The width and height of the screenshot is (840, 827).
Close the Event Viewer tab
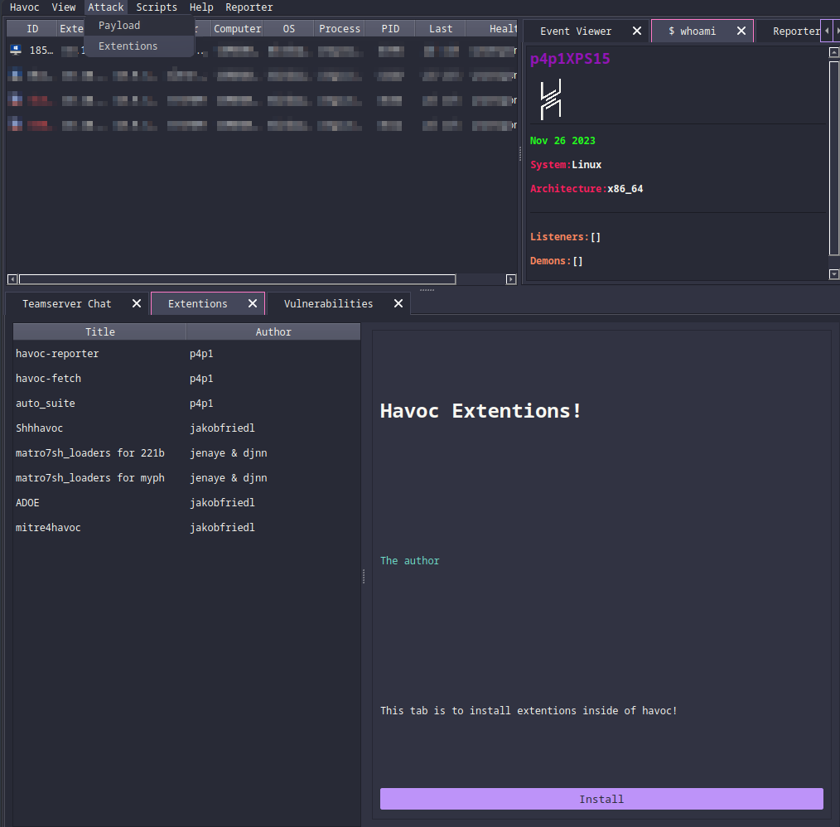(x=636, y=31)
